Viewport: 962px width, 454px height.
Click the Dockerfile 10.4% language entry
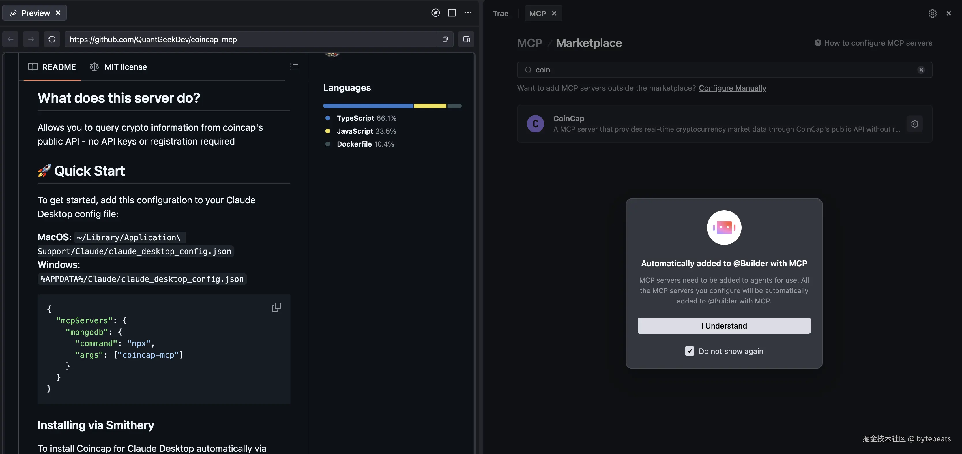pyautogui.click(x=360, y=144)
